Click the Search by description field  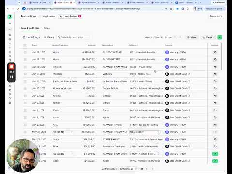pos(73,37)
